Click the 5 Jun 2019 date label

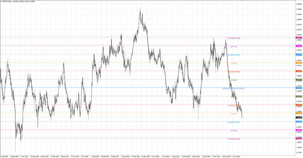point(236,157)
